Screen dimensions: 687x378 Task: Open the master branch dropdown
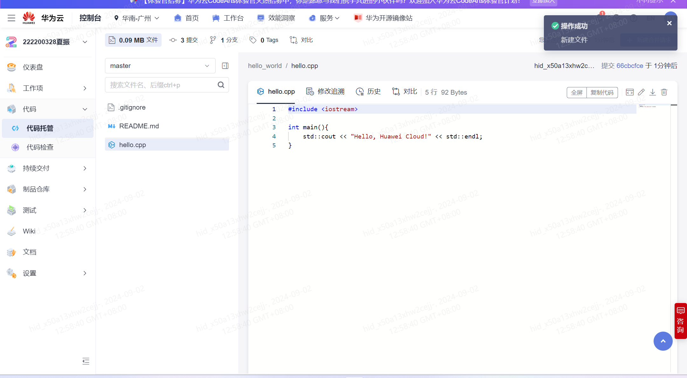click(160, 66)
